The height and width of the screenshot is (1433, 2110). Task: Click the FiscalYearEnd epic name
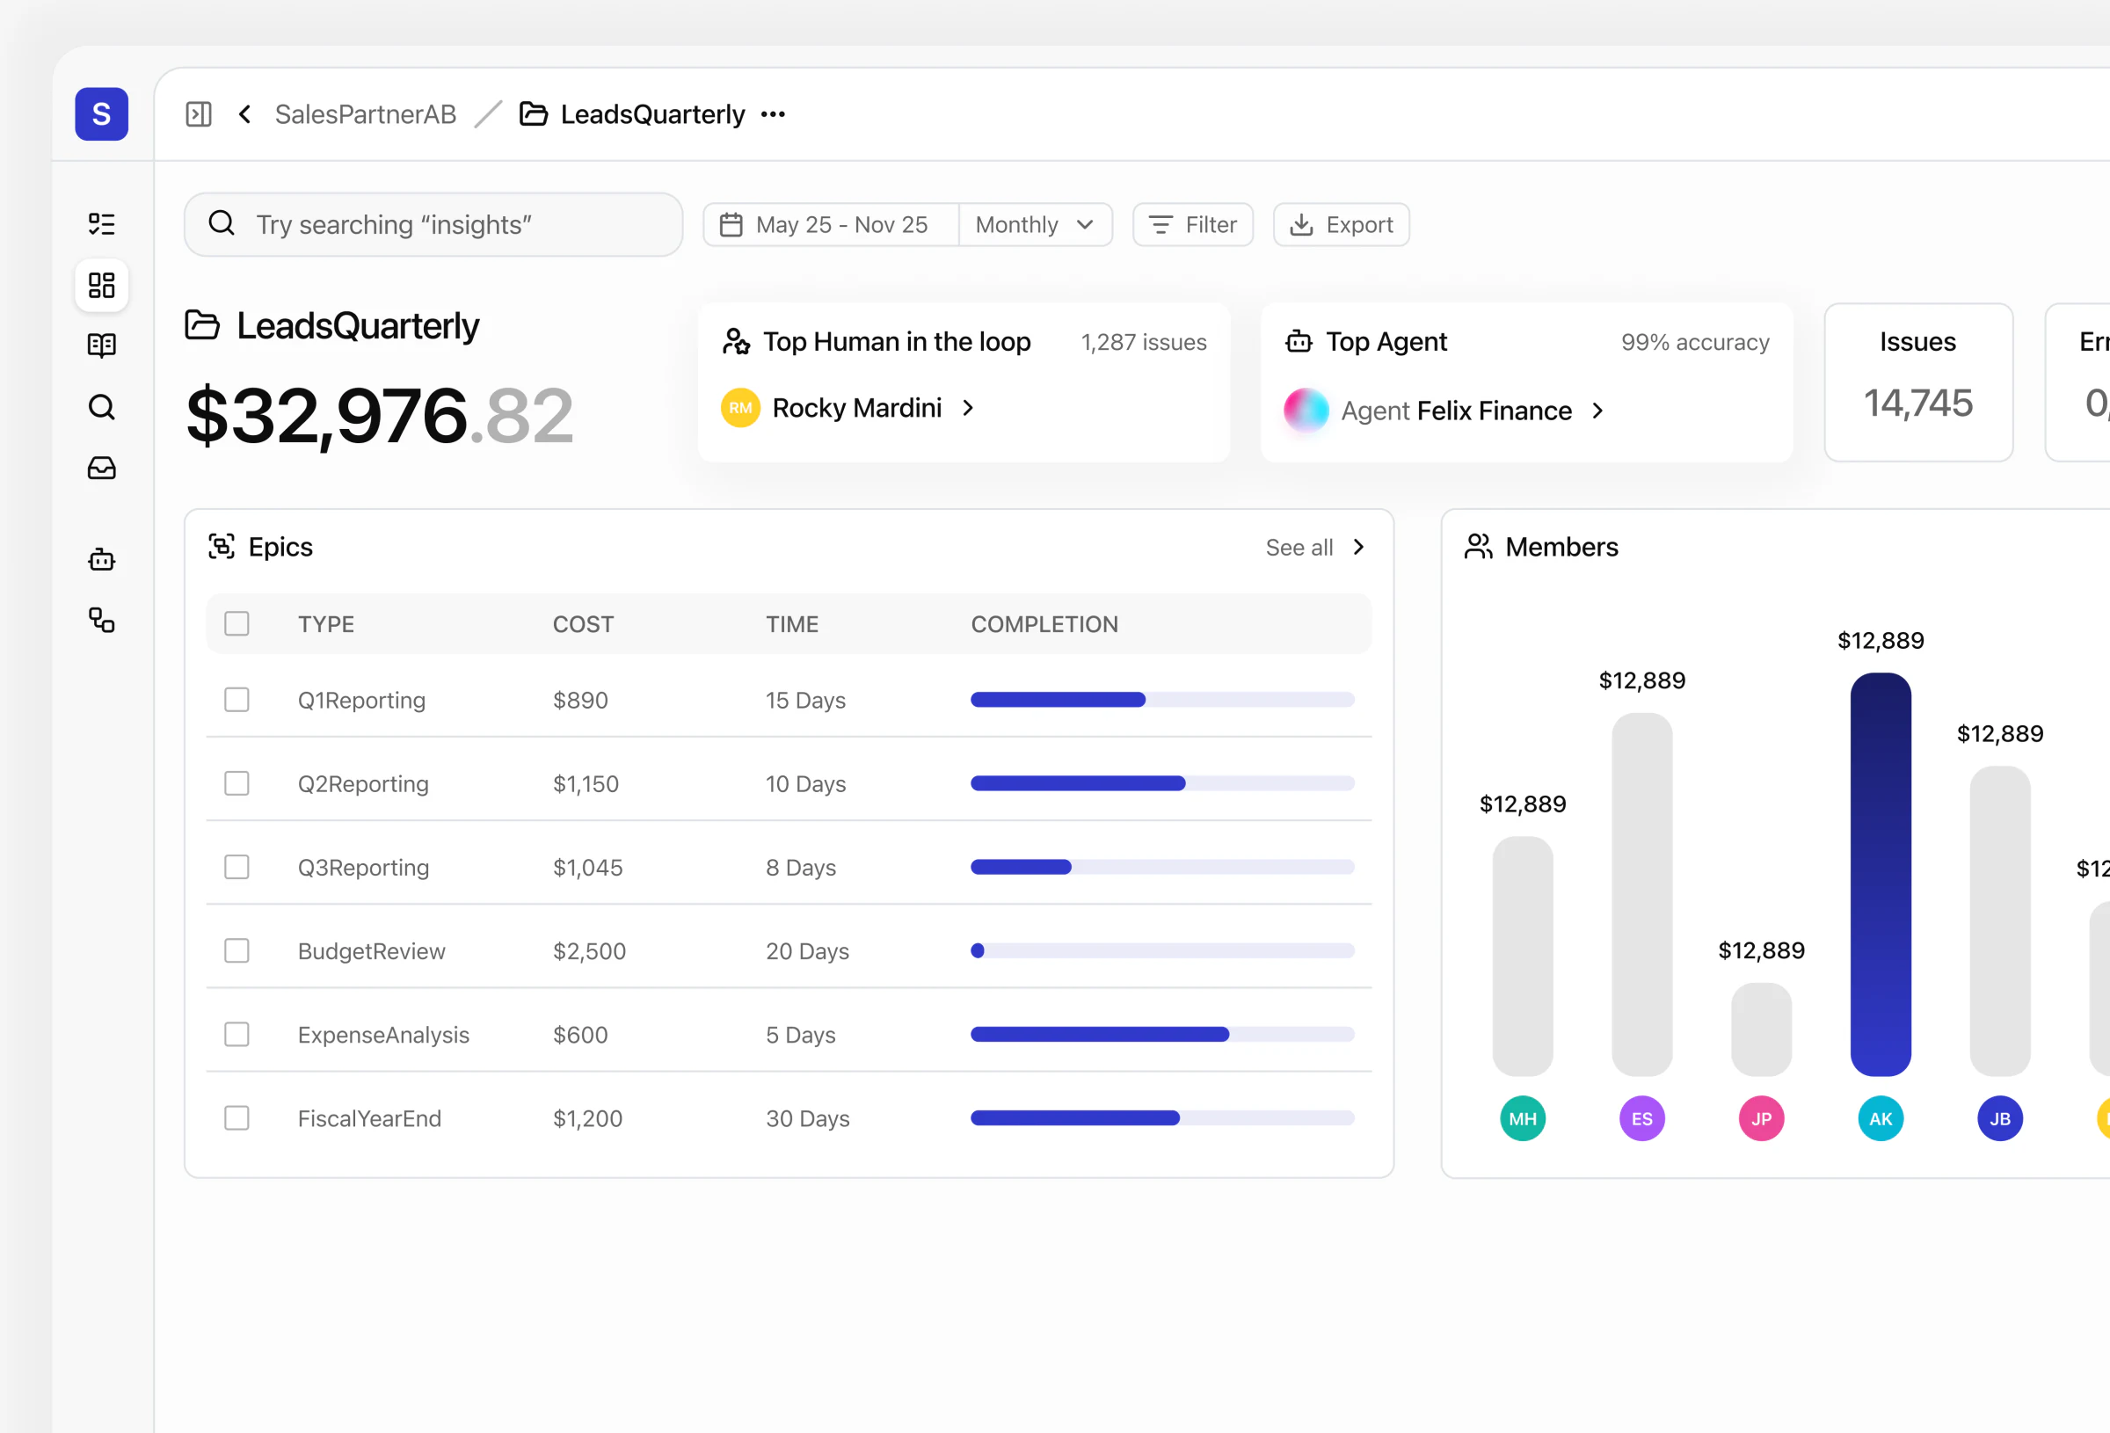tap(369, 1118)
